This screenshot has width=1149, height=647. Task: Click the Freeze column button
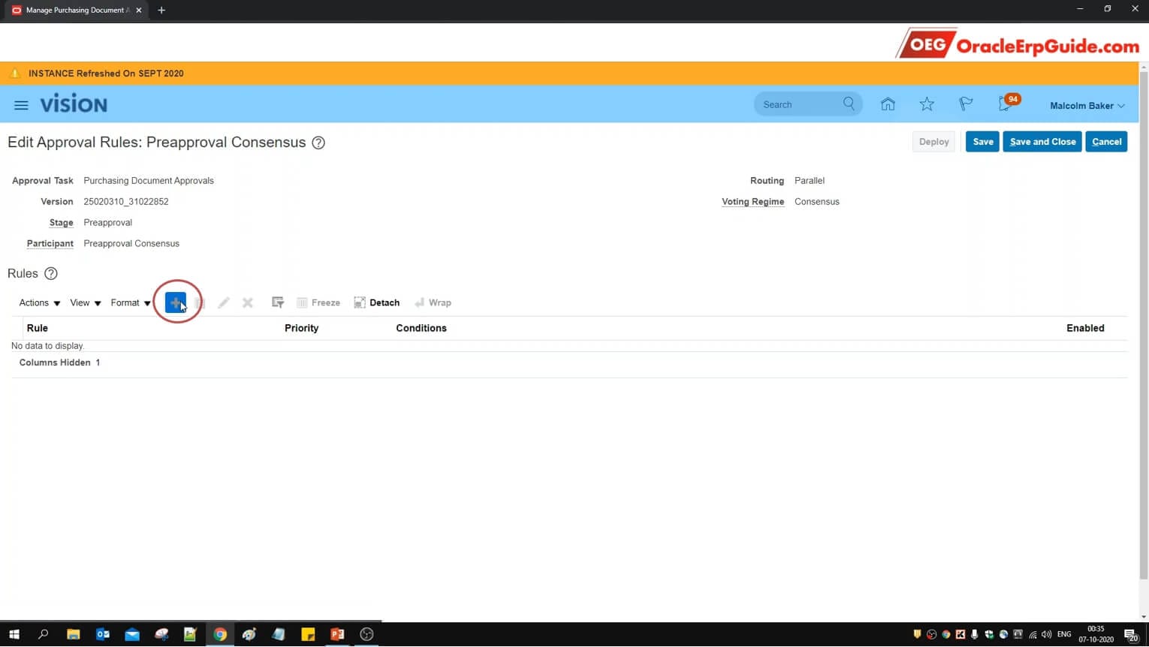pos(318,302)
